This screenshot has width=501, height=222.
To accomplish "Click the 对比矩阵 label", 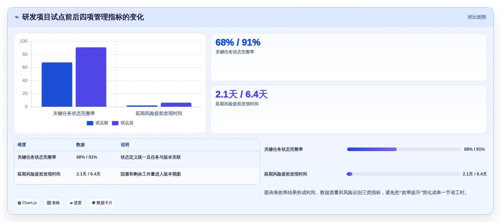I will pyautogui.click(x=477, y=17).
